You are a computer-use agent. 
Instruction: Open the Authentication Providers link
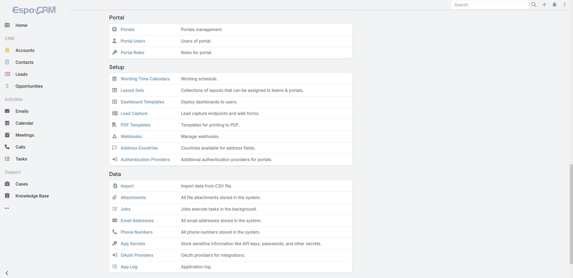[145, 160]
